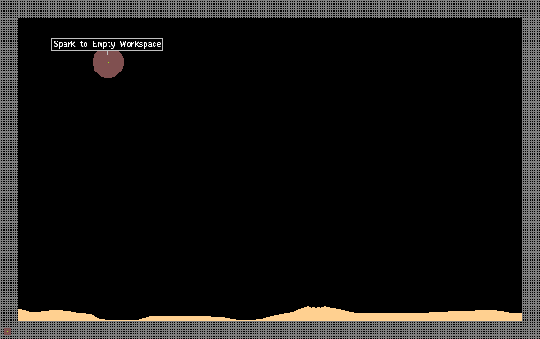Click the short connector line under the tooltip
This screenshot has width=540, height=339.
107,53
